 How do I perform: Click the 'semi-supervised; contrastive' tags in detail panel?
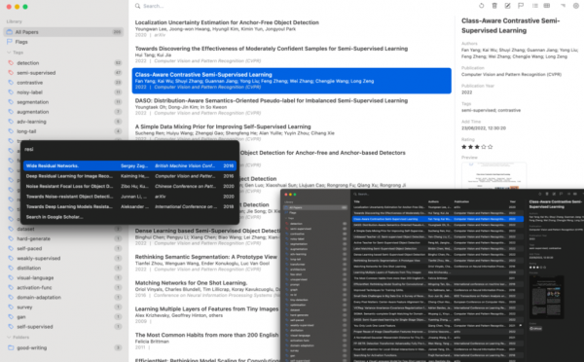(x=491, y=110)
